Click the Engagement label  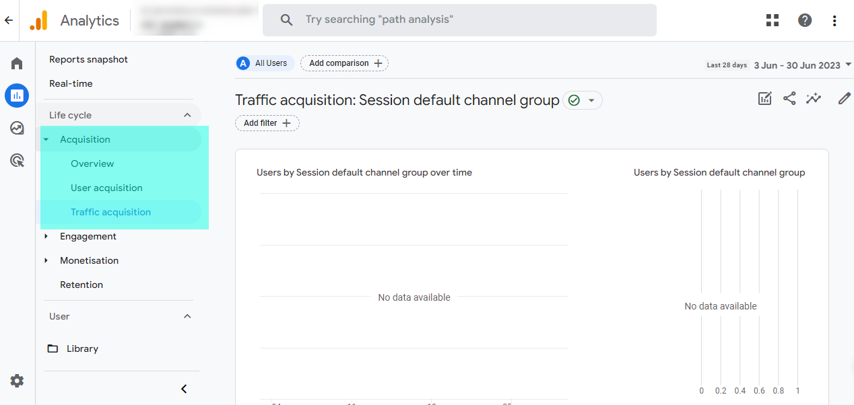[88, 236]
